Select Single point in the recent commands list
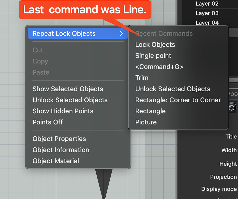Screen dimensions: 238x199 point(153,56)
